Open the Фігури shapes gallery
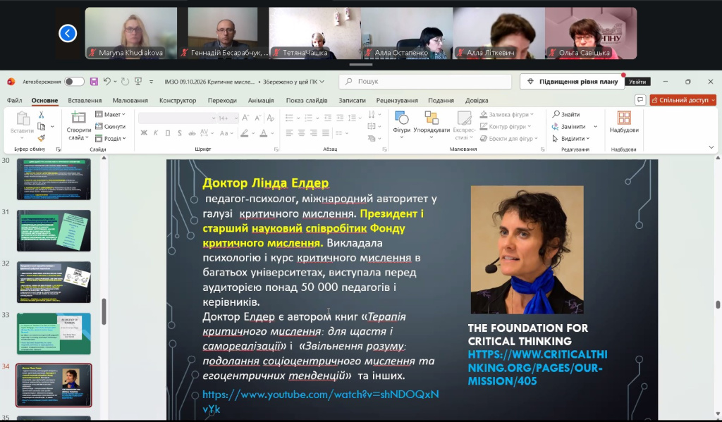Viewport: 722px width, 422px height. click(401, 118)
